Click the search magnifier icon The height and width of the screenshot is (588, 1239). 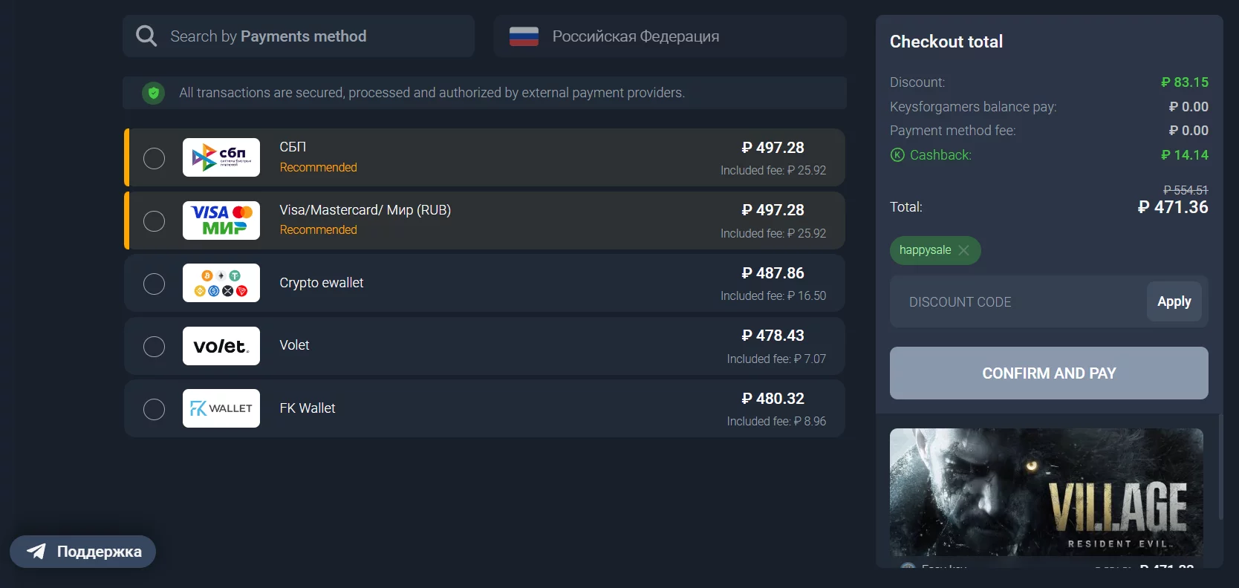(146, 36)
